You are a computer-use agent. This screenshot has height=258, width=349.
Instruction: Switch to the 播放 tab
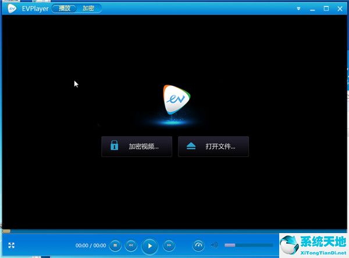coord(65,9)
